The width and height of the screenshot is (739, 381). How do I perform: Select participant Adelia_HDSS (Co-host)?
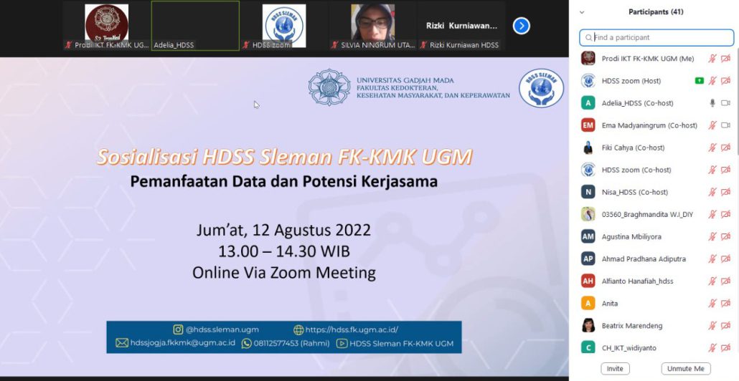pyautogui.click(x=656, y=103)
